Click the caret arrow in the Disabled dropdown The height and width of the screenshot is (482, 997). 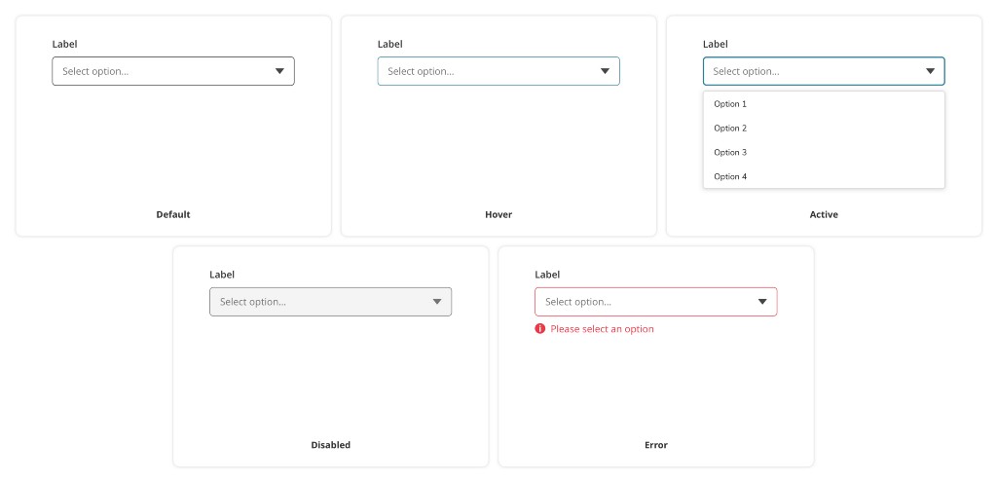click(x=437, y=302)
